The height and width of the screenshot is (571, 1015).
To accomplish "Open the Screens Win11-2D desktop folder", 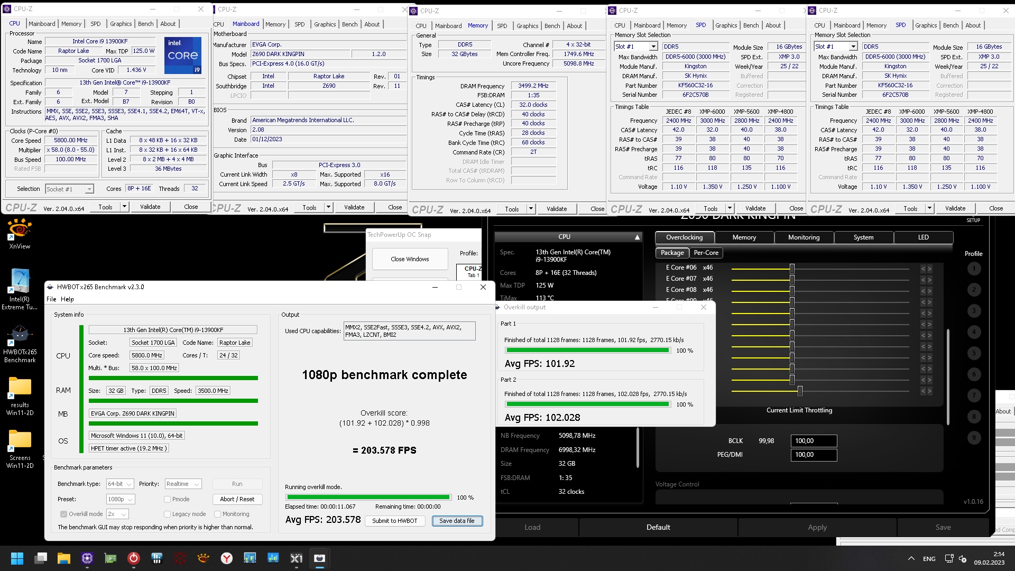I will tap(20, 448).
